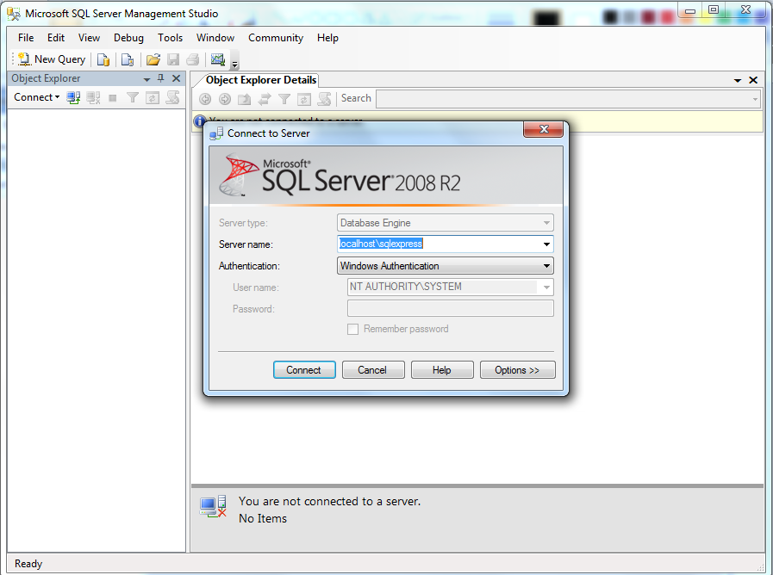
Task: Click the Back arrow in Object Explorer Details
Action: [x=205, y=99]
